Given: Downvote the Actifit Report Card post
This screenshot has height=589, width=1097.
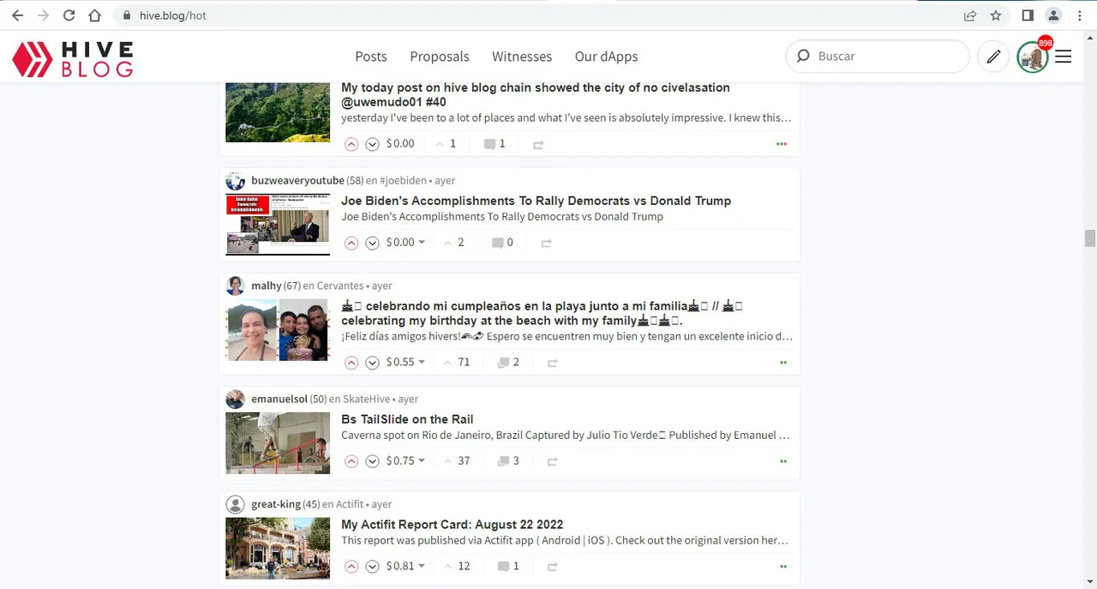Looking at the screenshot, I should 372,567.
